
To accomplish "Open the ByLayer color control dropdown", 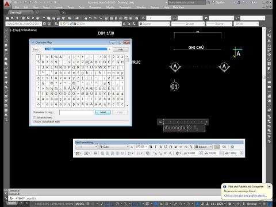I will coord(154,24).
